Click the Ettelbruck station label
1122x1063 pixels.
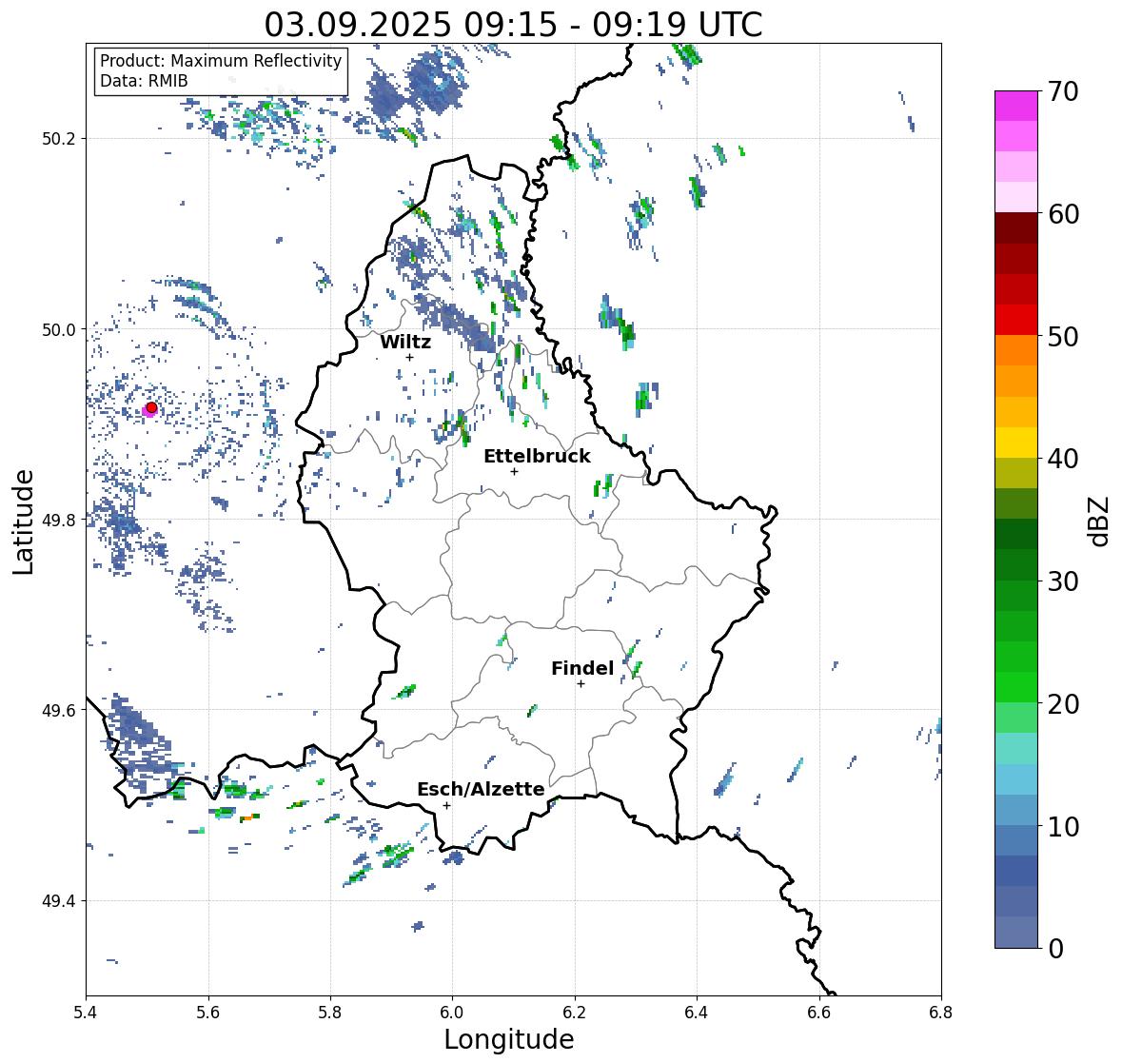pyautogui.click(x=537, y=457)
